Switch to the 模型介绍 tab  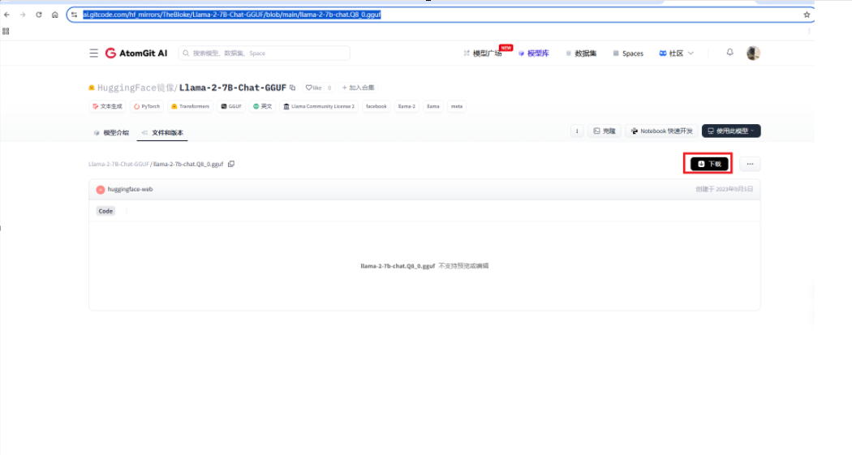click(111, 132)
